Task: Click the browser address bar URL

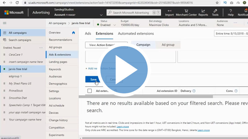Action: tap(110, 3)
